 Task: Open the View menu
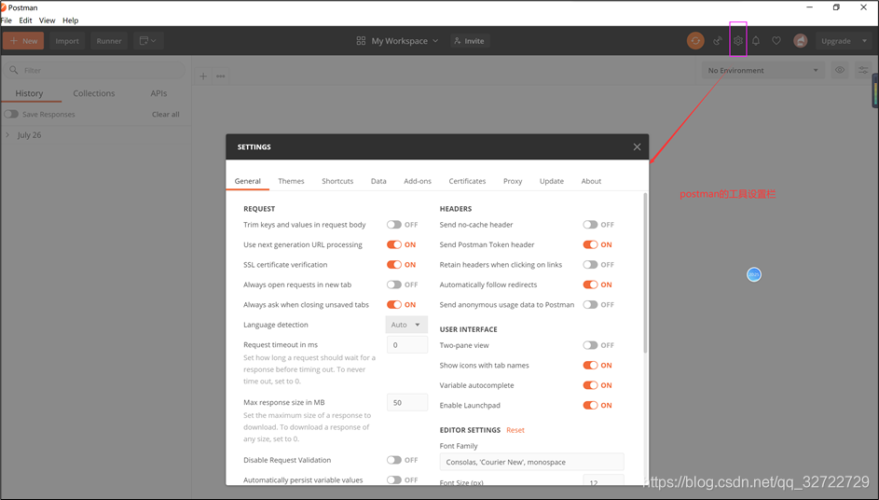pyautogui.click(x=48, y=21)
